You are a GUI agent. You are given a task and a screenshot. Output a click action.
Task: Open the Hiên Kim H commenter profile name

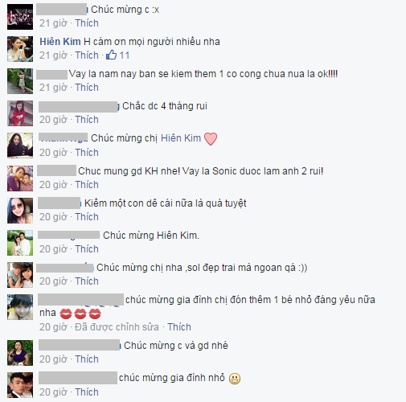pos(65,42)
